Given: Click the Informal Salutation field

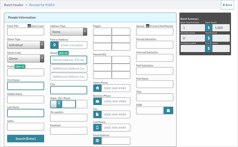Looking at the screenshot, I should (x=155, y=58).
